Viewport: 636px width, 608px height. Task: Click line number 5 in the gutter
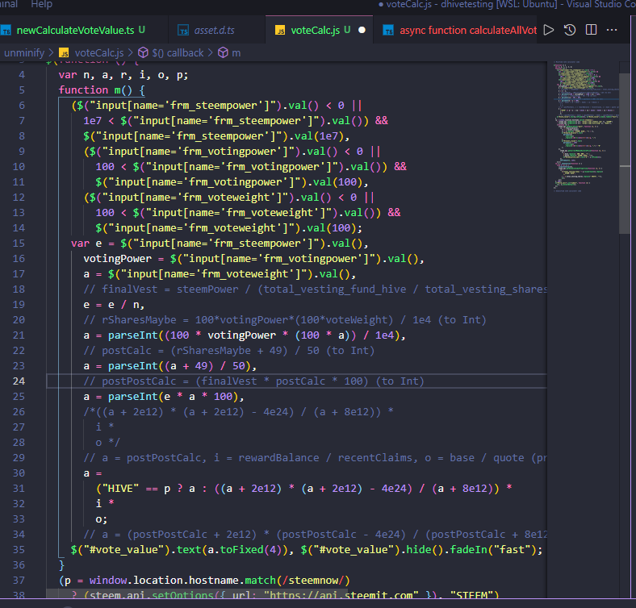(x=22, y=90)
